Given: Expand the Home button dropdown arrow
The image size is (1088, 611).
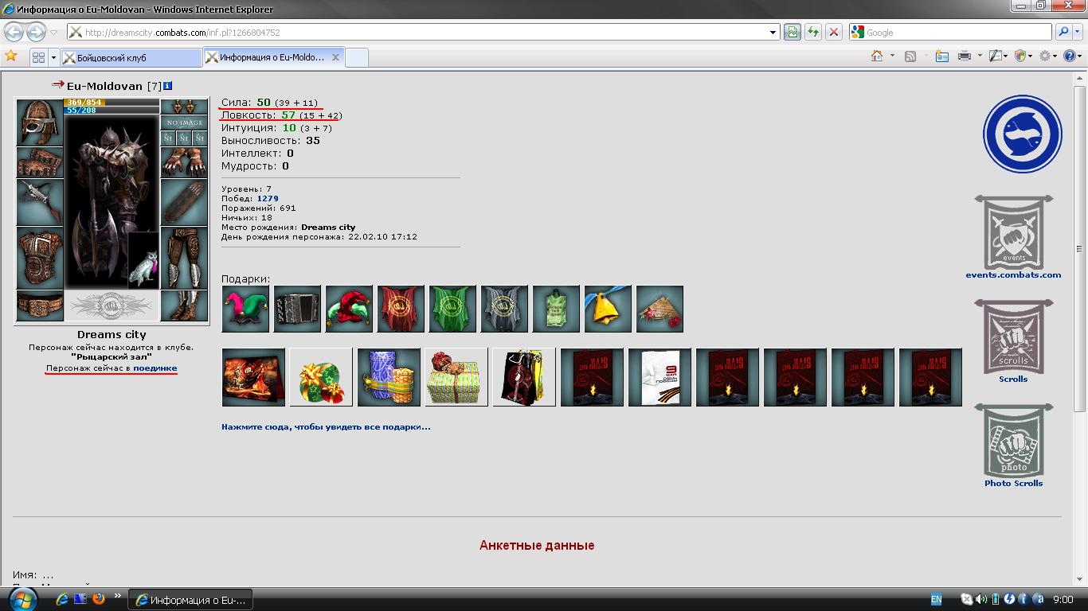Looking at the screenshot, I should [891, 56].
